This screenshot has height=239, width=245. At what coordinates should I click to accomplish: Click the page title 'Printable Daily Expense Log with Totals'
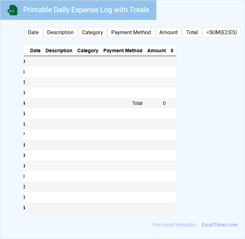(86, 10)
